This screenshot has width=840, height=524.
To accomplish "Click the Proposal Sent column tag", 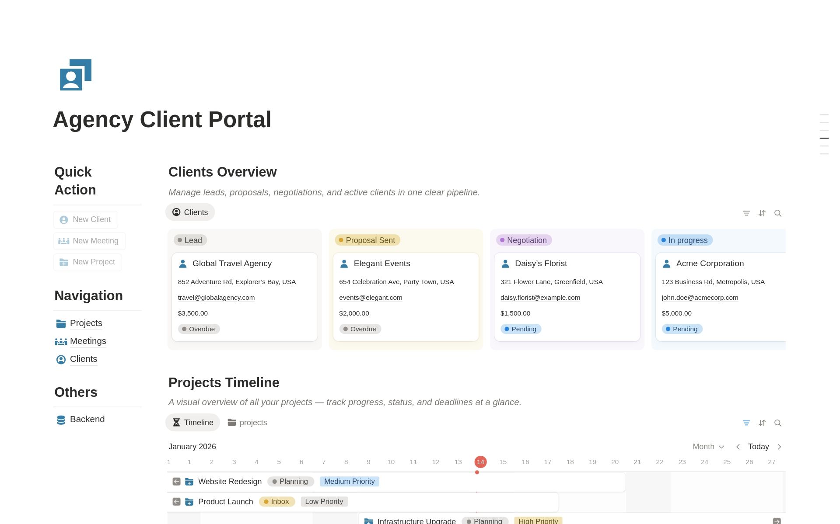I will click(367, 240).
